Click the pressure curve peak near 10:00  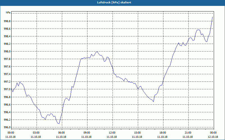click(97, 52)
